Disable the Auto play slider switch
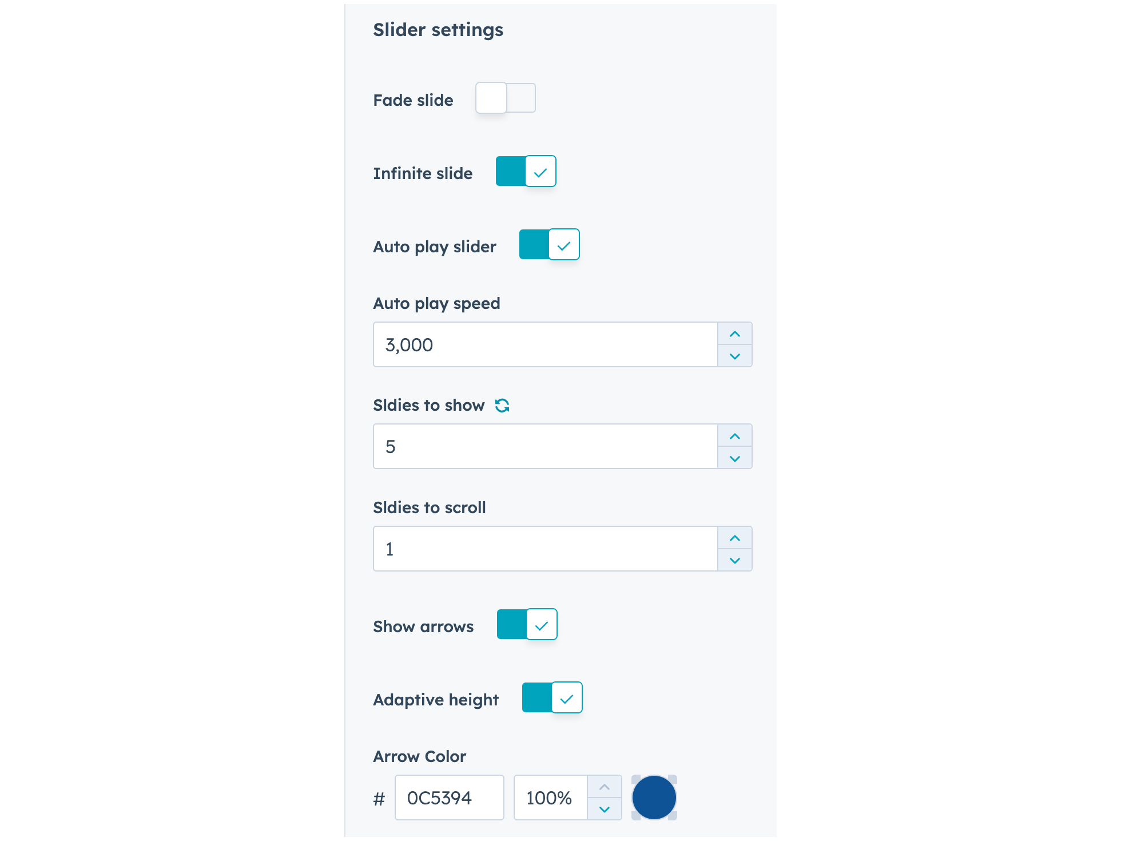1121x841 pixels. point(549,244)
